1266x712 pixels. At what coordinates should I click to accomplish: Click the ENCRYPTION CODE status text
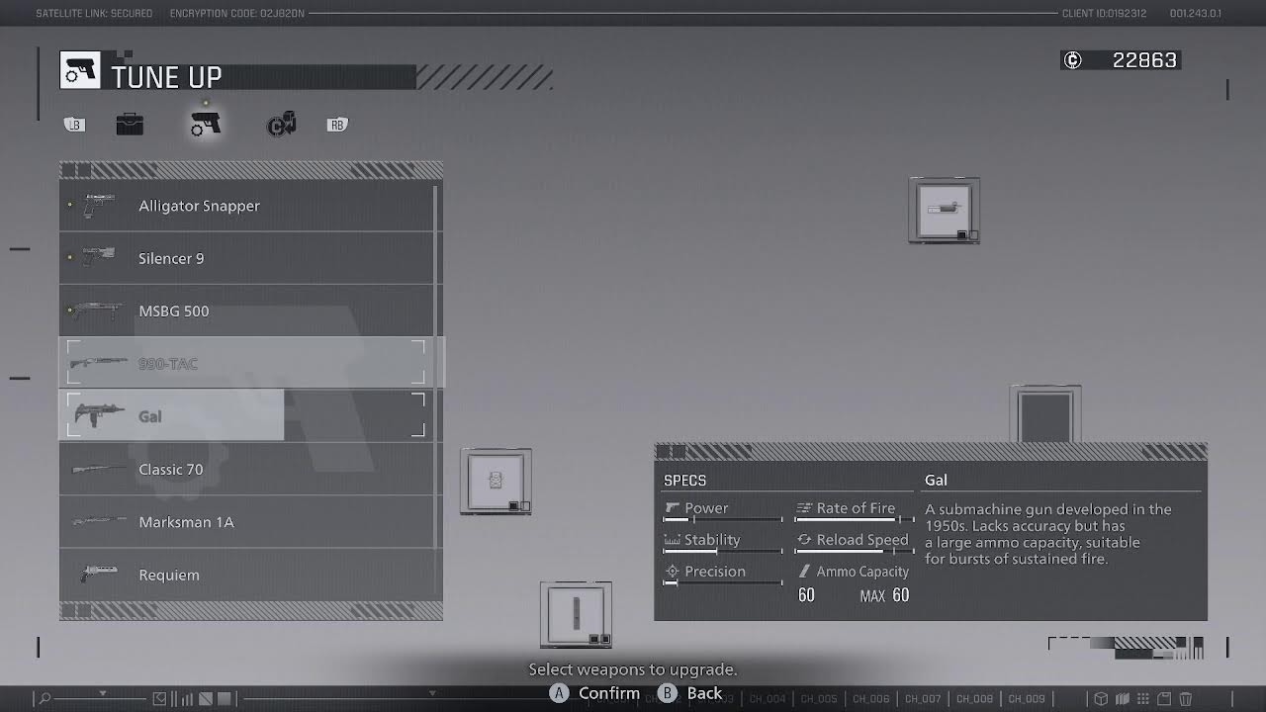pos(237,14)
